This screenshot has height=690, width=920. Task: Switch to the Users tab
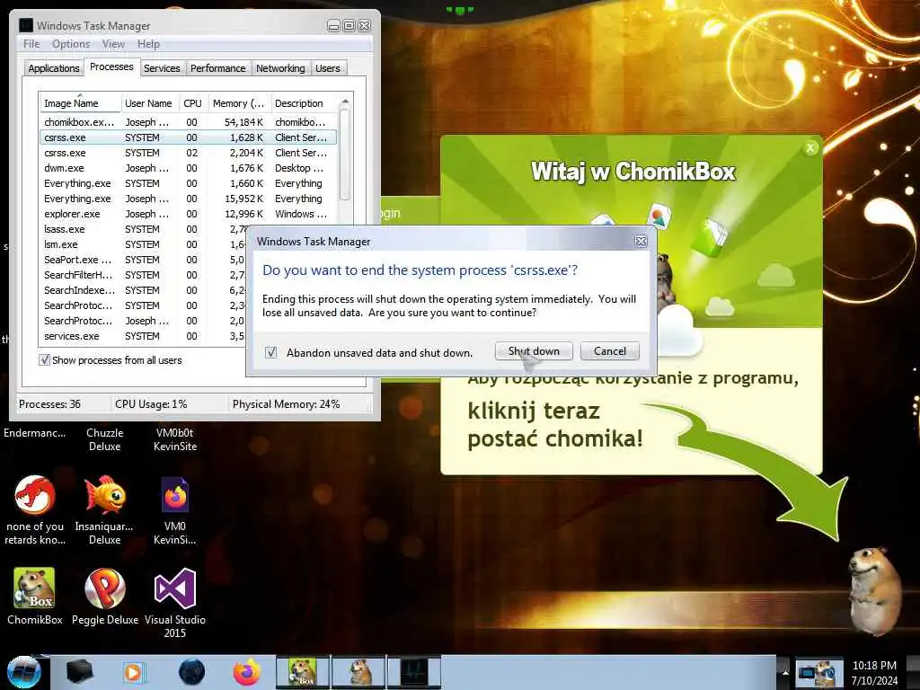coord(327,68)
